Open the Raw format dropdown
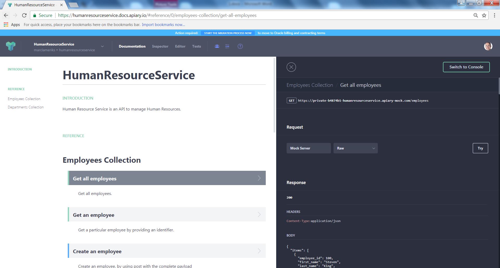 point(355,148)
